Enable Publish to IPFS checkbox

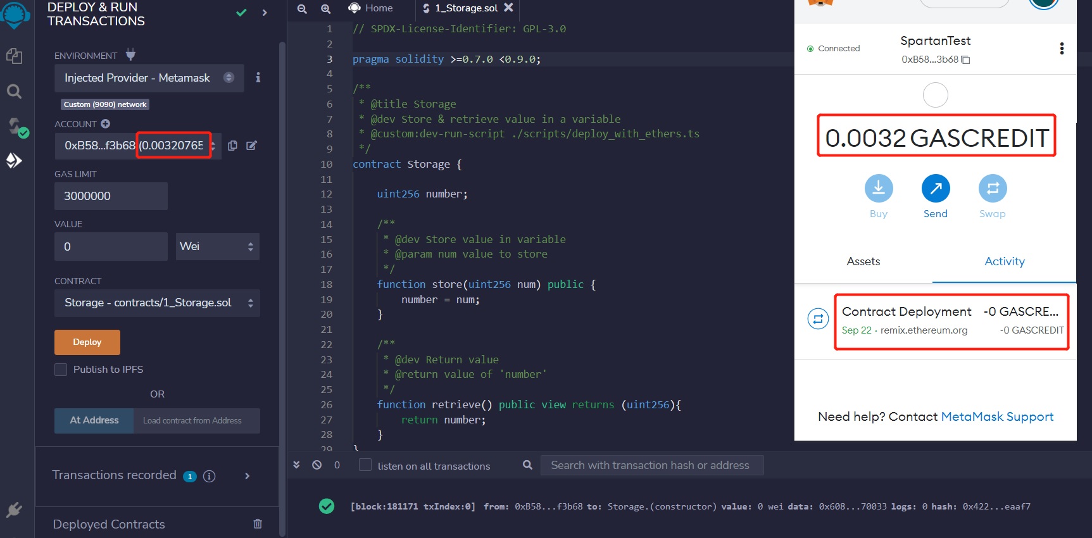61,370
